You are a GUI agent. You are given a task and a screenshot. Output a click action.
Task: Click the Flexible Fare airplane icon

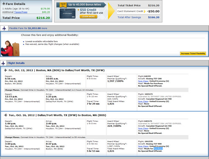pyautogui.click(x=4, y=28)
